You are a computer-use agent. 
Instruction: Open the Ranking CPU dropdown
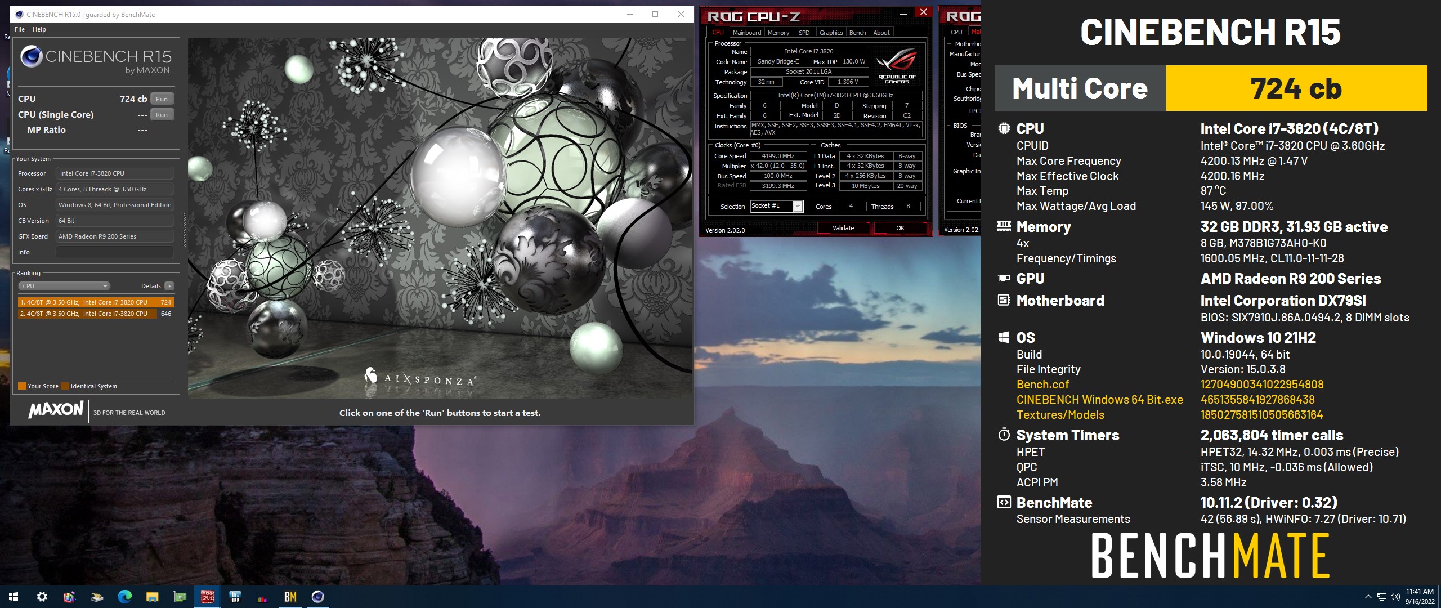[x=65, y=286]
